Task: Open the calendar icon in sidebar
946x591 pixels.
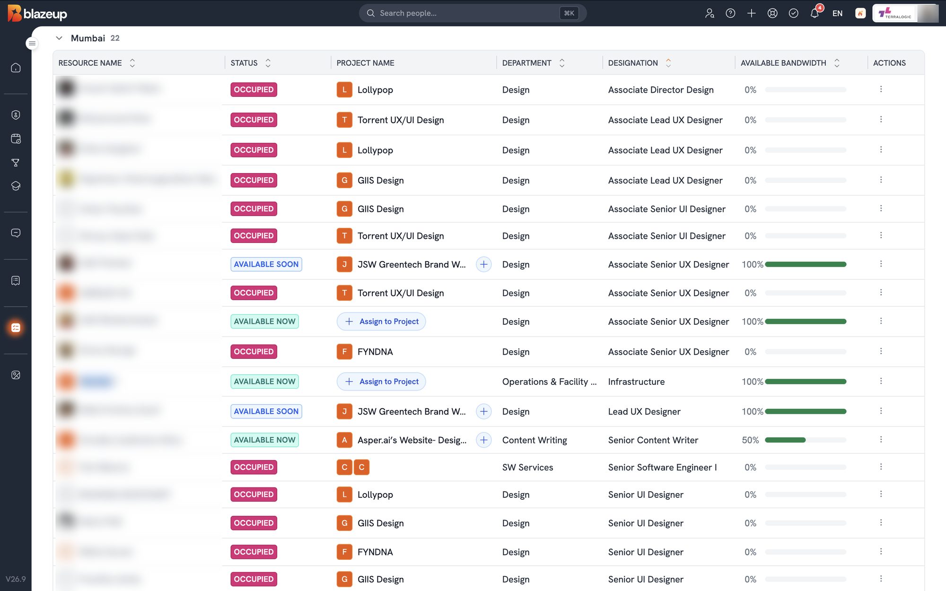Action: (x=16, y=139)
